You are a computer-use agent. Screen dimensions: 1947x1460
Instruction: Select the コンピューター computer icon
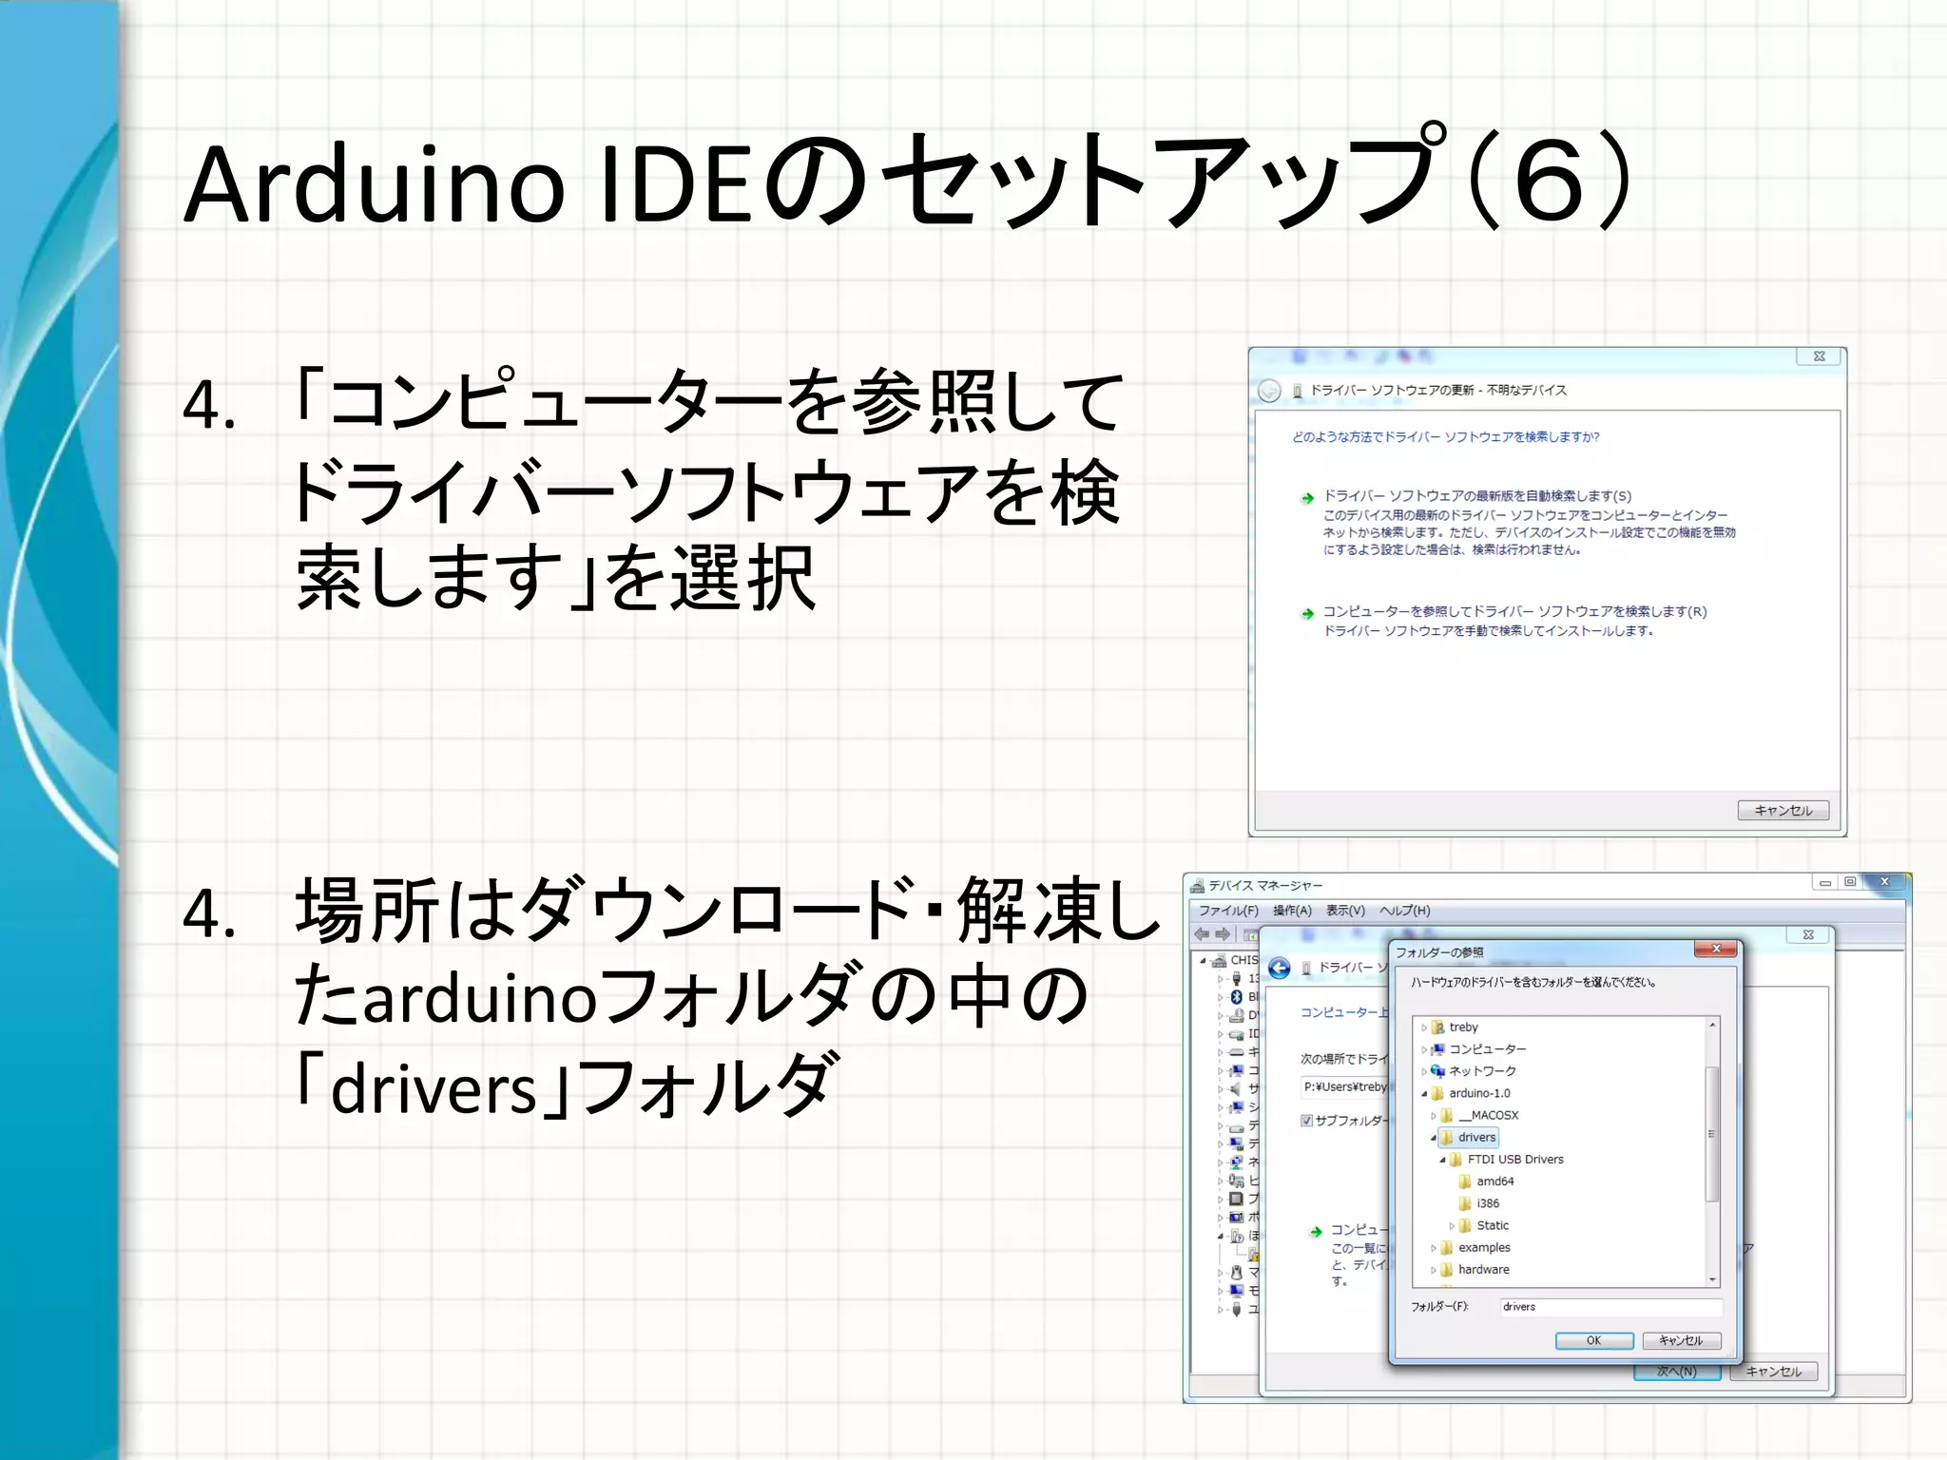1438,1049
